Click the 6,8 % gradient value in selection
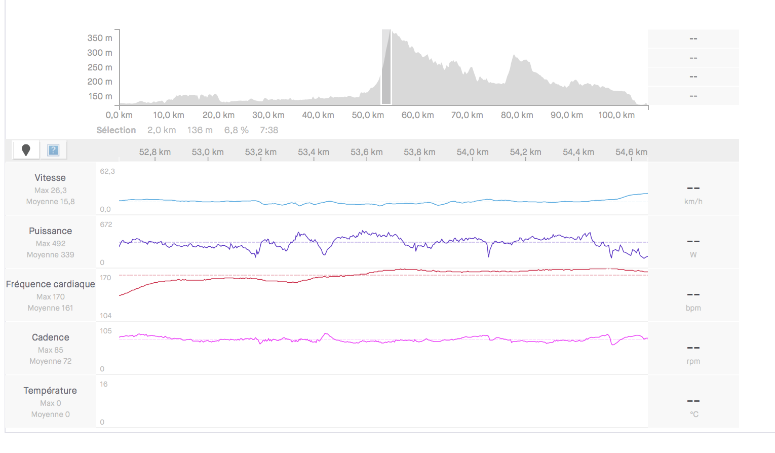The width and height of the screenshot is (775, 453). (236, 130)
